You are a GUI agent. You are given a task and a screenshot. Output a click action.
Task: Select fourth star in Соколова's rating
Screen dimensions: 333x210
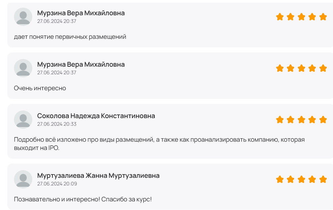(x=312, y=120)
